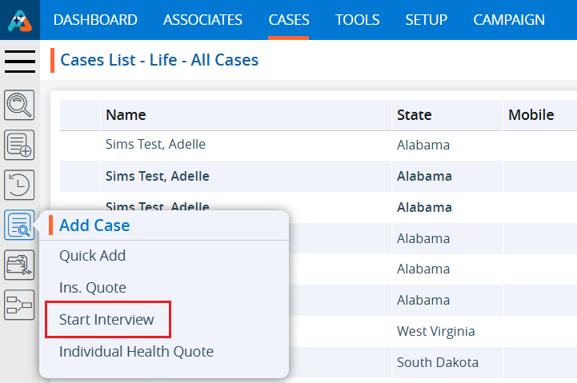The image size is (577, 383).
Task: Open the workflow diagram sidebar icon
Action: tap(19, 305)
